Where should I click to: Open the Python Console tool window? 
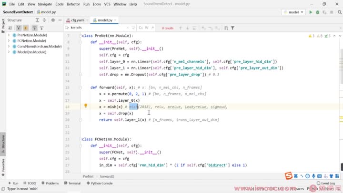pos(100,183)
